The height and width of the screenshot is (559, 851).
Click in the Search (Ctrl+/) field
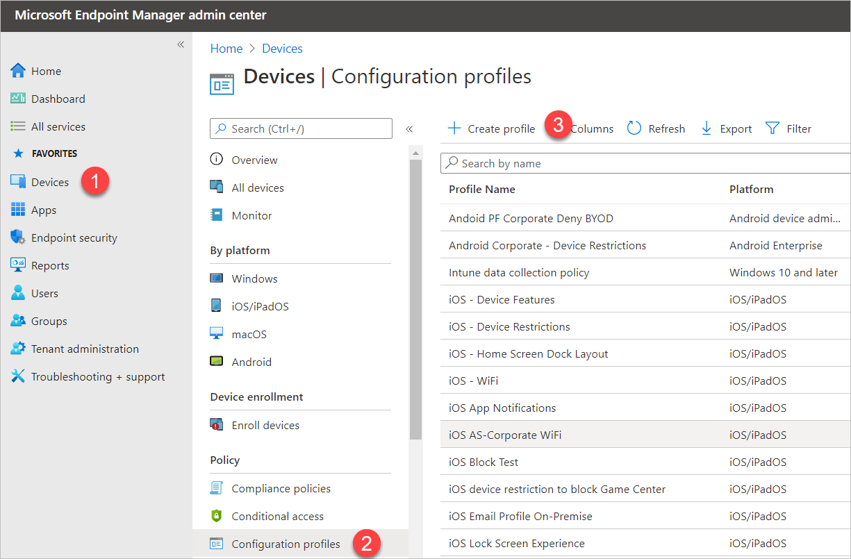pyautogui.click(x=301, y=128)
